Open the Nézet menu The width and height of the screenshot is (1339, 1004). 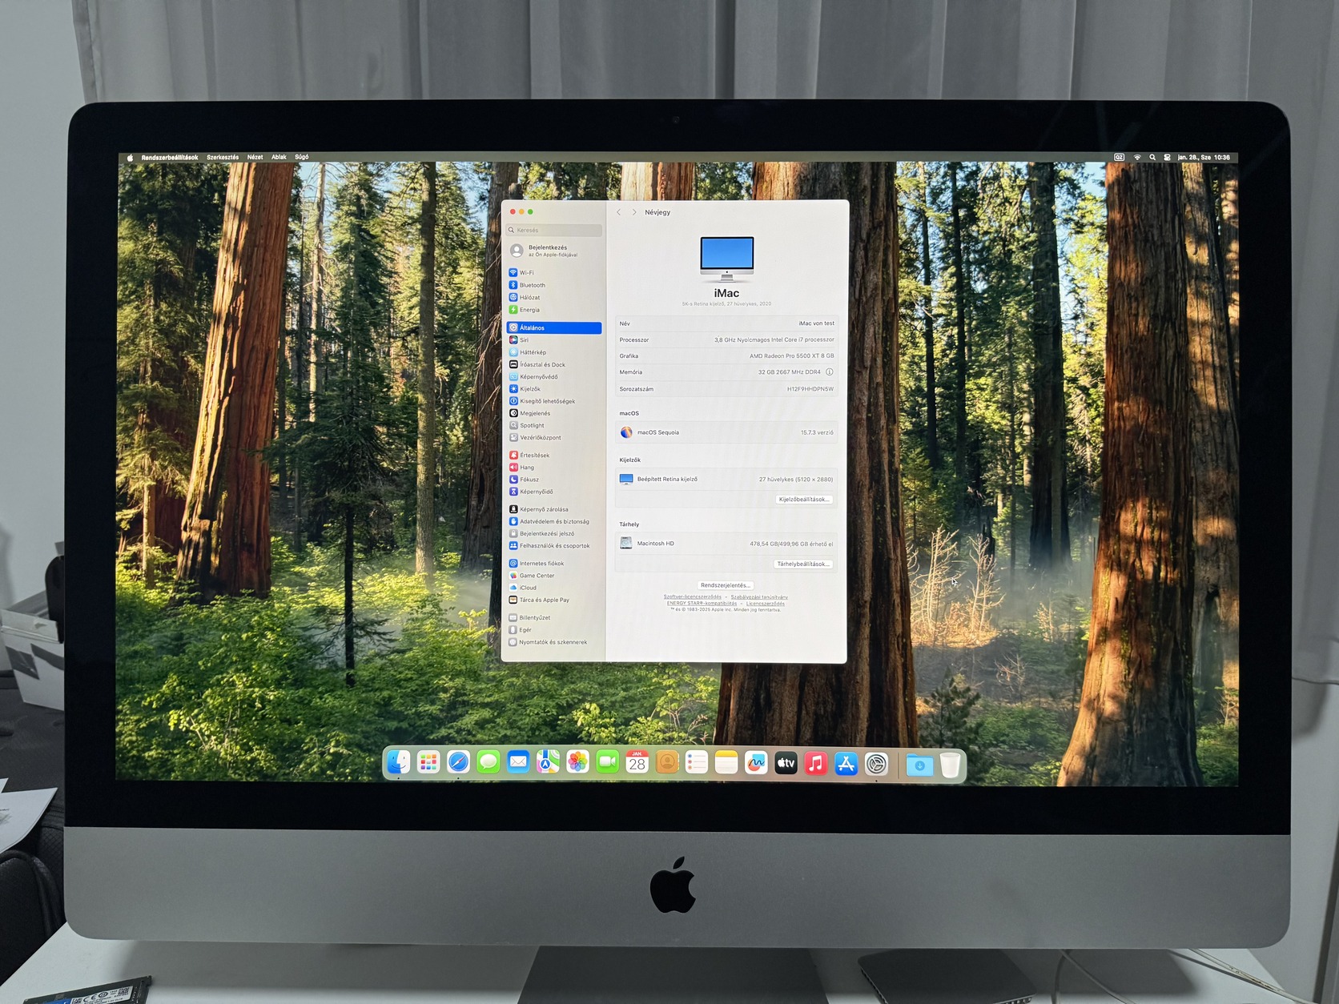click(x=255, y=158)
